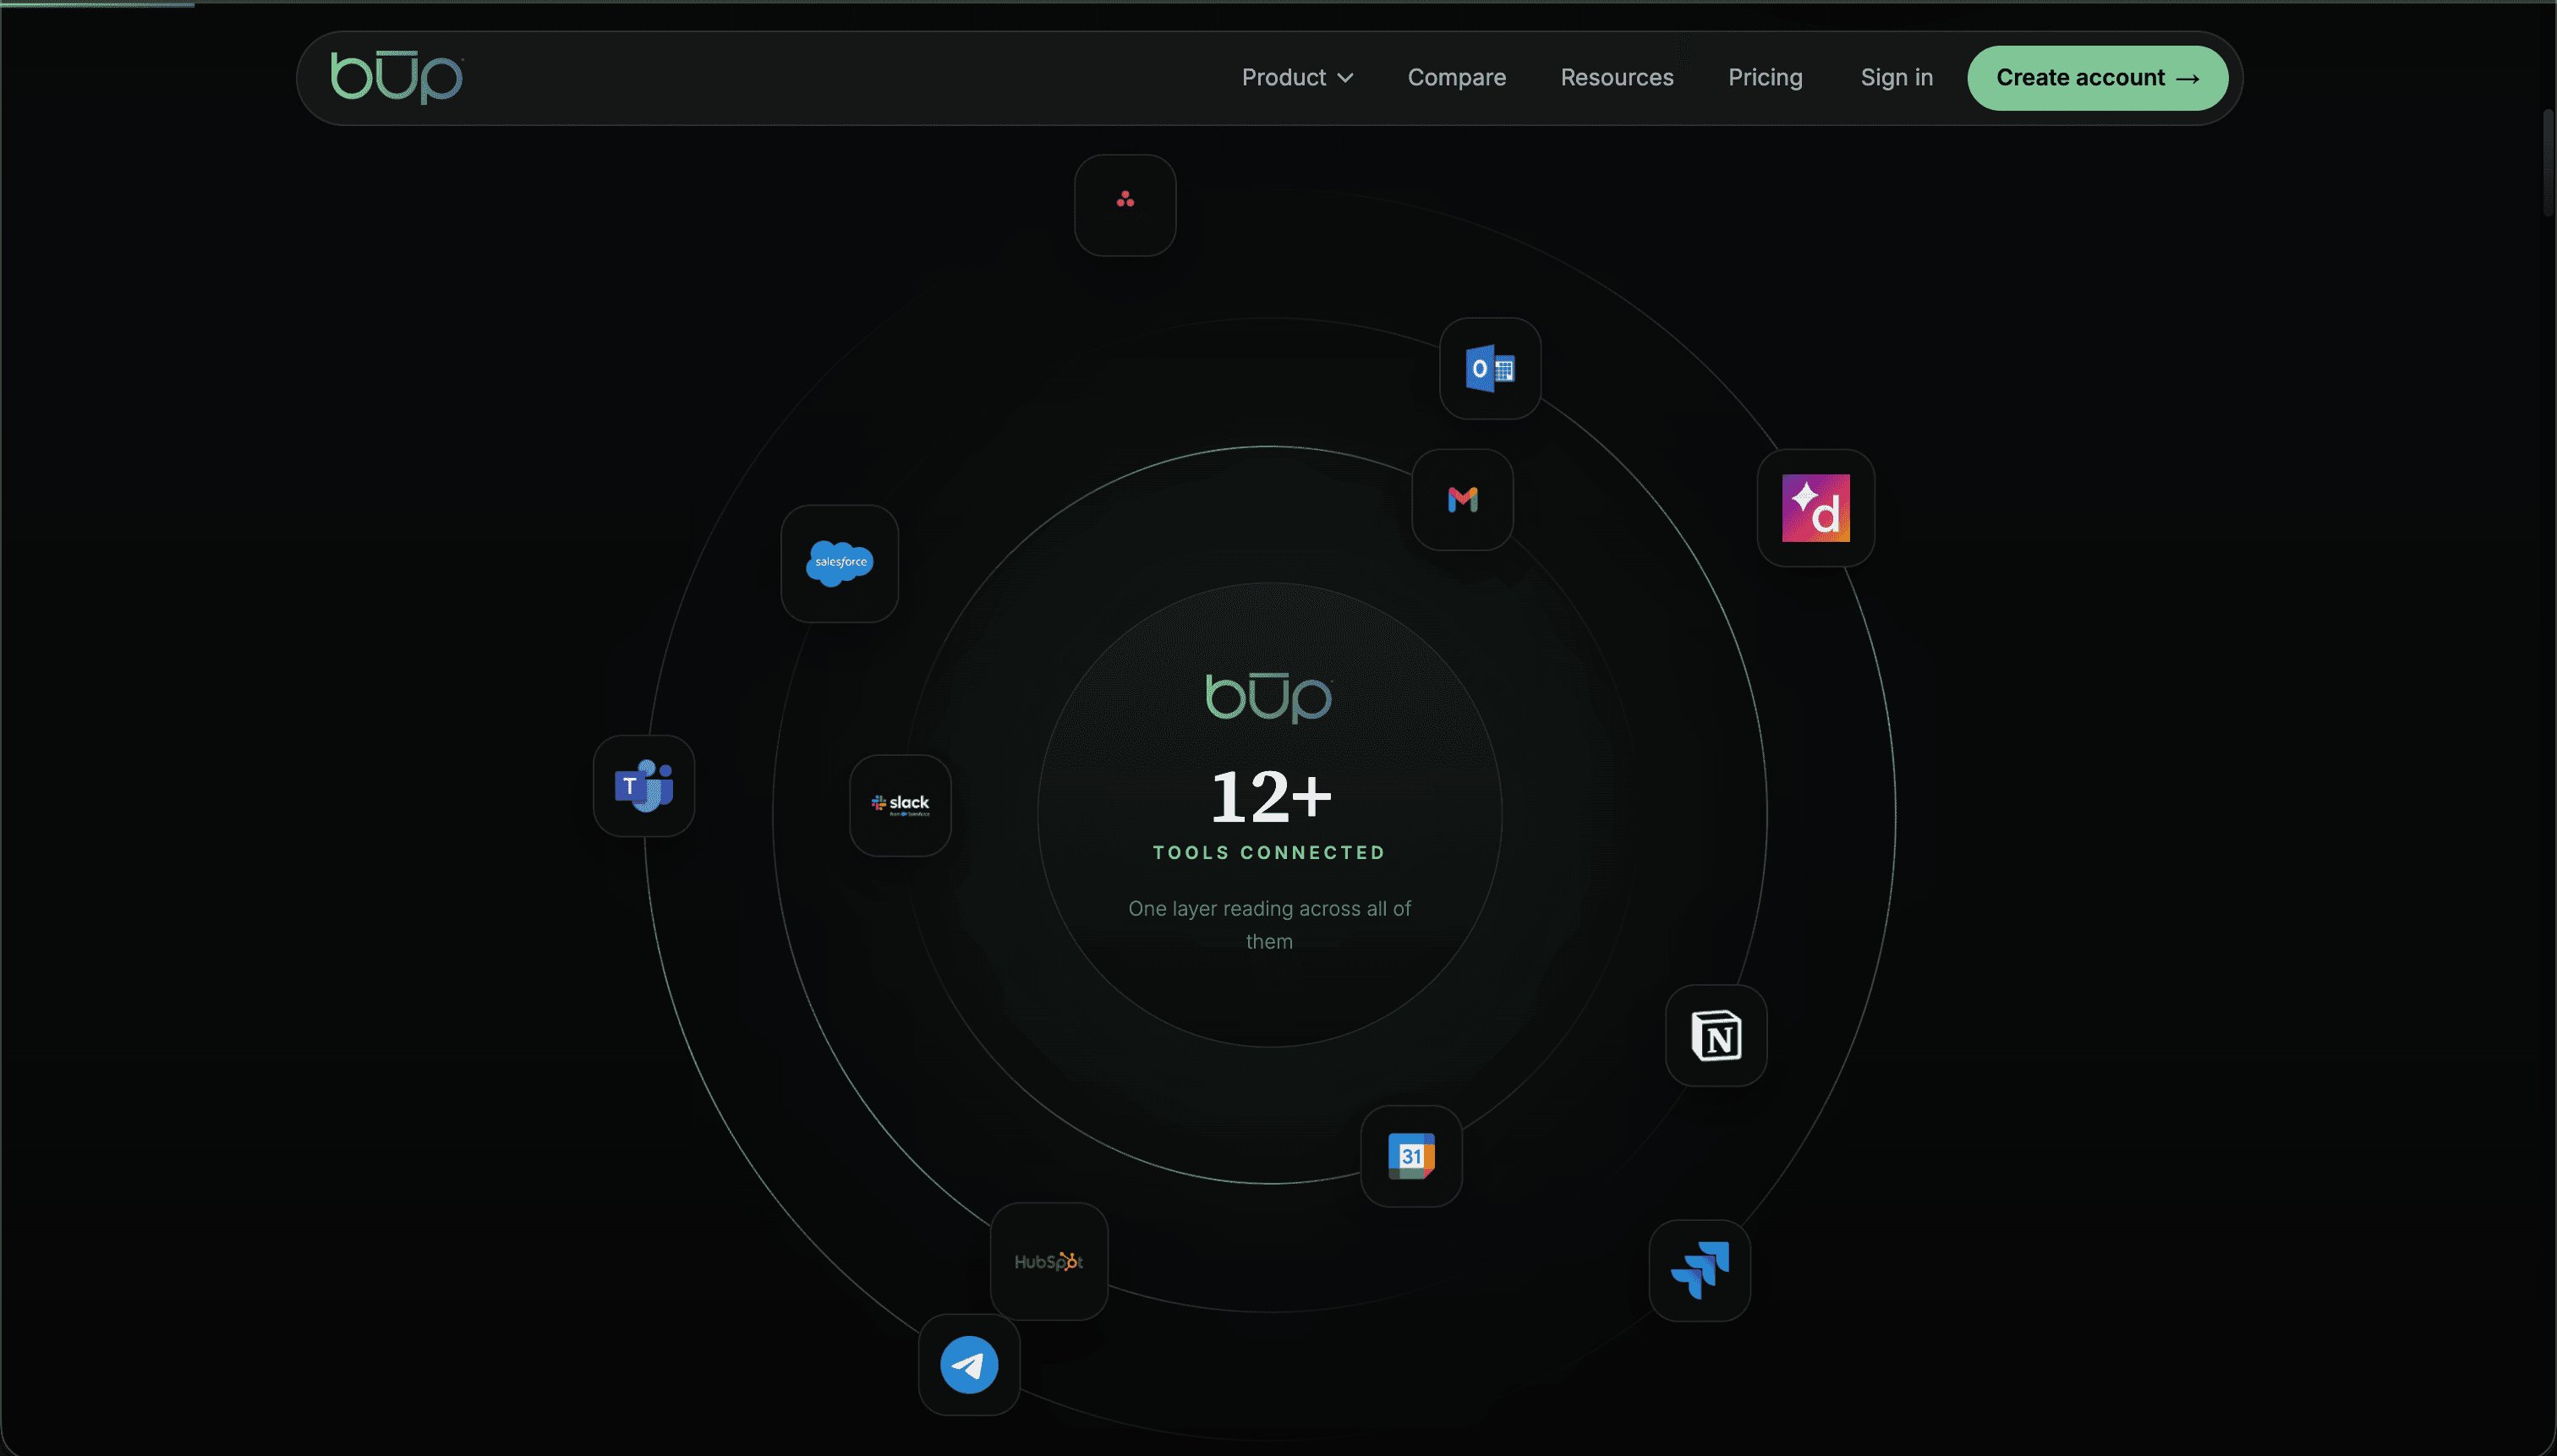The width and height of the screenshot is (2557, 1456).
Task: Select the Telegram paper plane icon
Action: (969, 1365)
